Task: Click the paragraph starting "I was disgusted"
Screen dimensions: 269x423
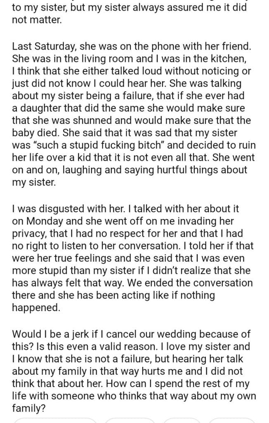Action: click(x=132, y=258)
